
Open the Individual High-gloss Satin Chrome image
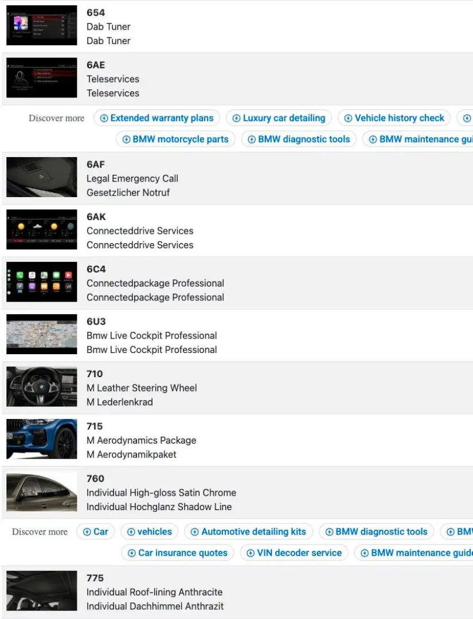(41, 491)
